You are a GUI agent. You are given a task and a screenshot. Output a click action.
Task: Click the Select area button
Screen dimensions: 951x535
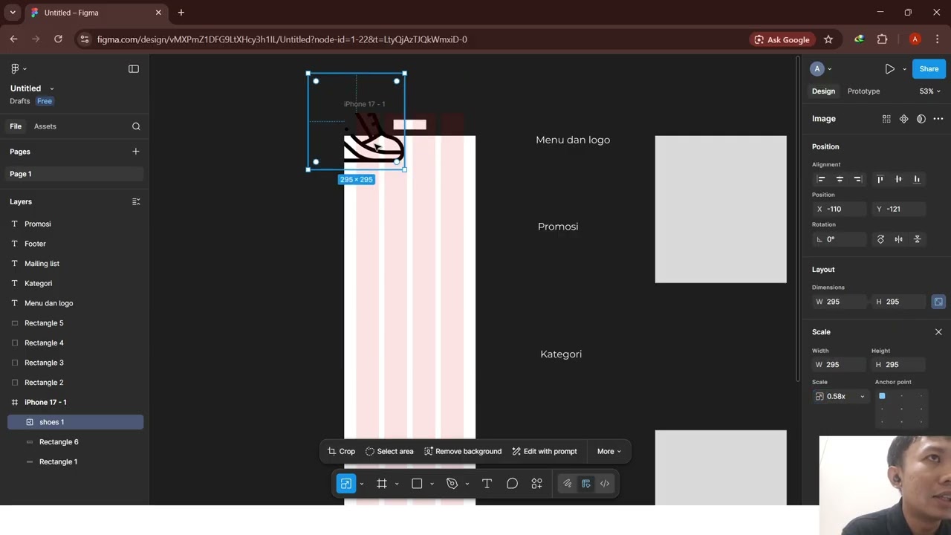coord(389,451)
